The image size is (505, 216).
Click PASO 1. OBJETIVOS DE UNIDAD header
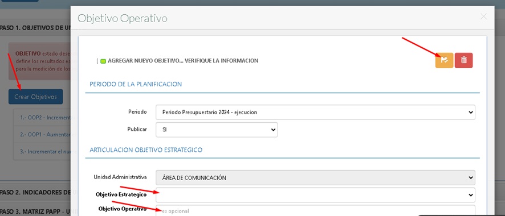(x=35, y=28)
